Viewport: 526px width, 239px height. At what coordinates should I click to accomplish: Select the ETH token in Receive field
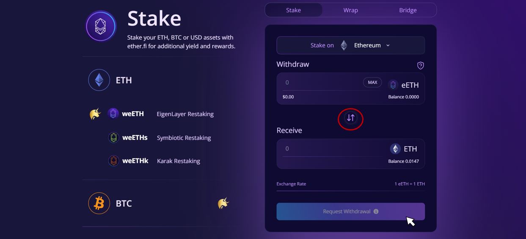pyautogui.click(x=404, y=149)
